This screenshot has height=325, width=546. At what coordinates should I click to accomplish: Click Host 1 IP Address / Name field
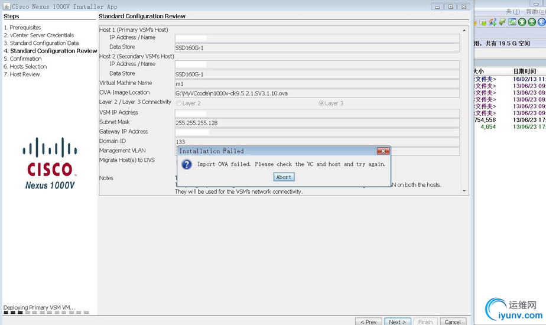(x=317, y=38)
